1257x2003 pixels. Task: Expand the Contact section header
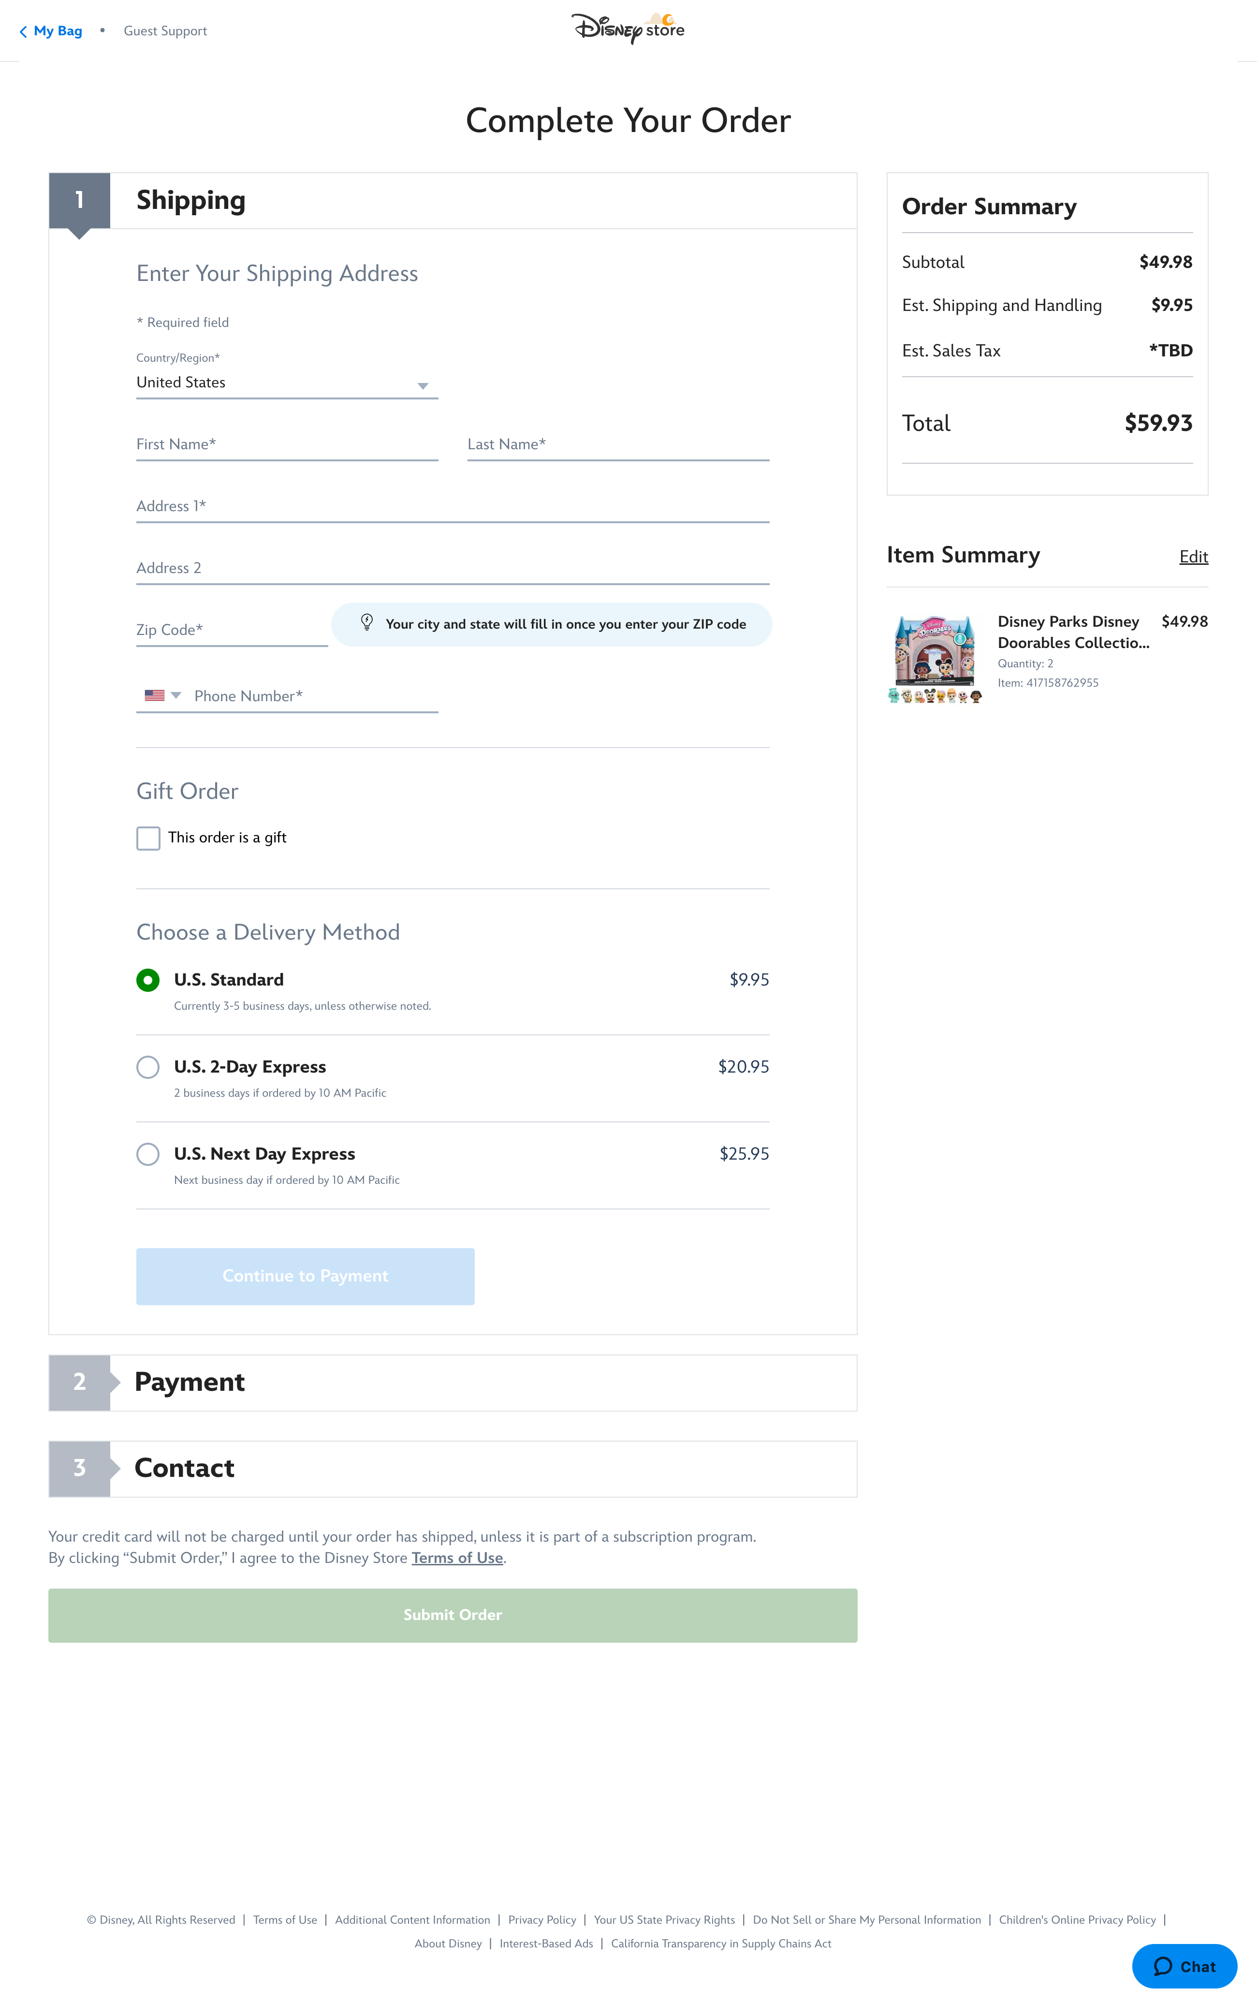point(482,1468)
